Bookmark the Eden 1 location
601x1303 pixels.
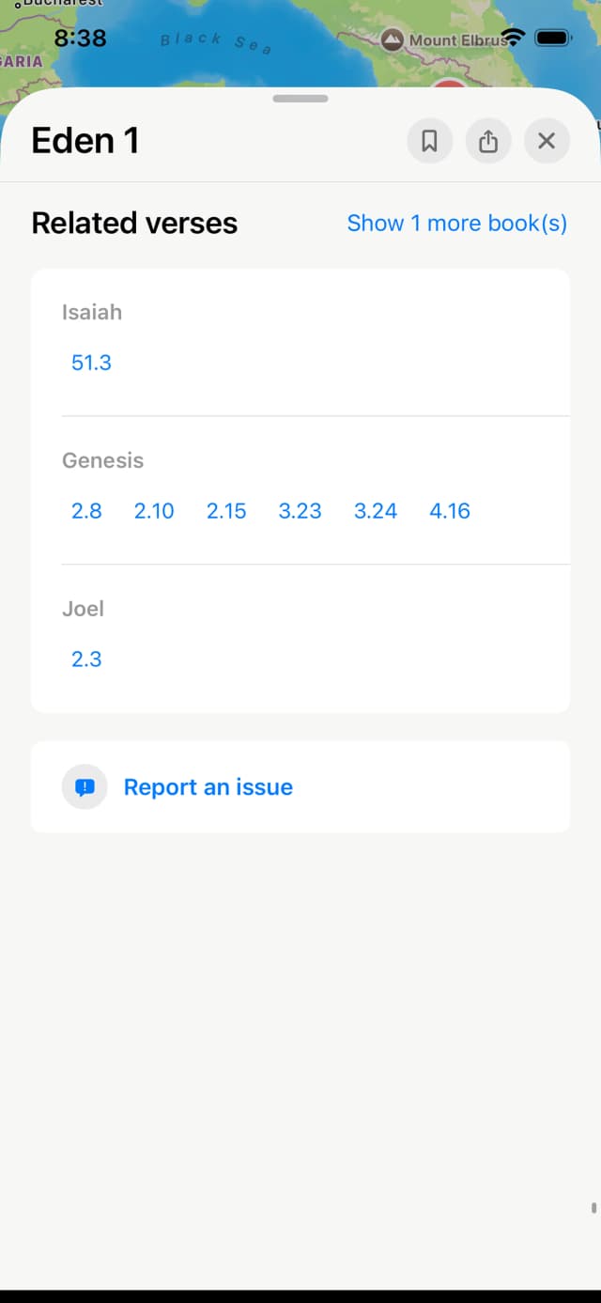[x=429, y=141]
